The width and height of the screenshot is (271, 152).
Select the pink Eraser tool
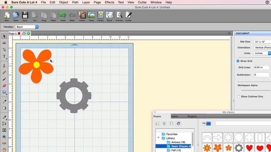4,86
